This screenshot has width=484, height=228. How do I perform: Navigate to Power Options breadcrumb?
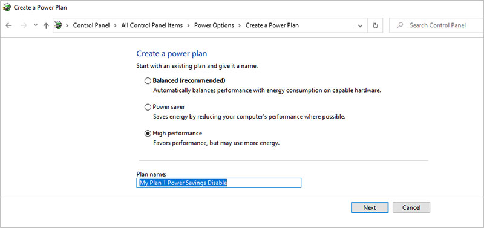(x=214, y=25)
